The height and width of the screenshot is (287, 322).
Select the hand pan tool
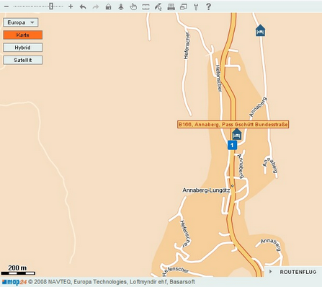pos(133,6)
